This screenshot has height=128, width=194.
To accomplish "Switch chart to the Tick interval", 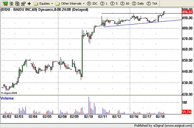I will click(152, 4).
